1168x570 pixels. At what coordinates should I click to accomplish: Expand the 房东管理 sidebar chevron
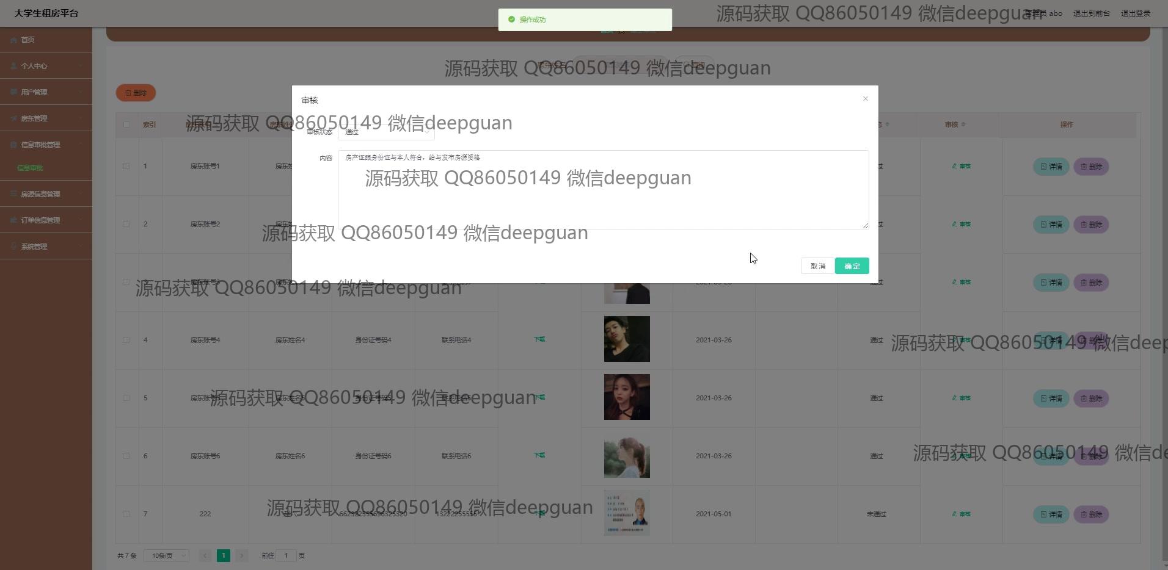click(x=81, y=118)
